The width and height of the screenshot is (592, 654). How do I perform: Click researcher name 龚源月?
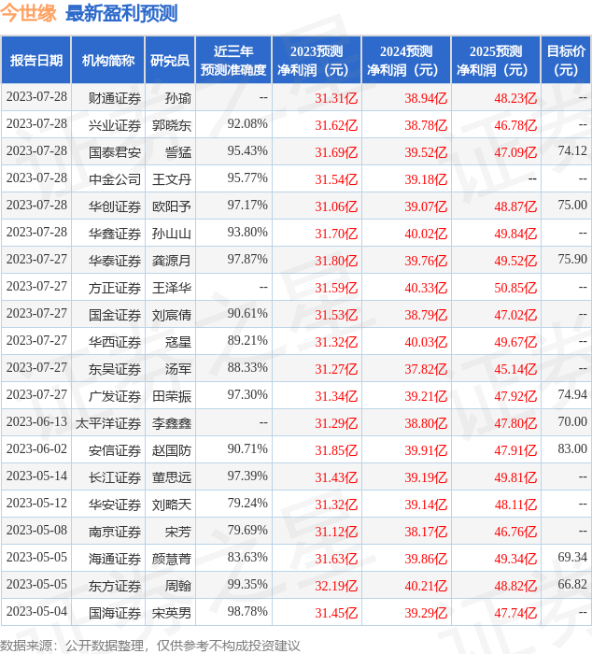coord(172,261)
